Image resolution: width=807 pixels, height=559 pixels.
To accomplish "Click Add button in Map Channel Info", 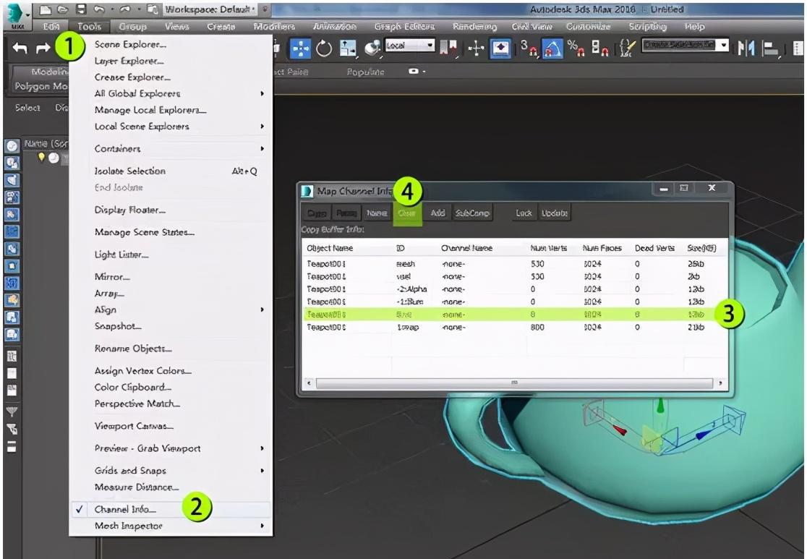I will click(438, 213).
